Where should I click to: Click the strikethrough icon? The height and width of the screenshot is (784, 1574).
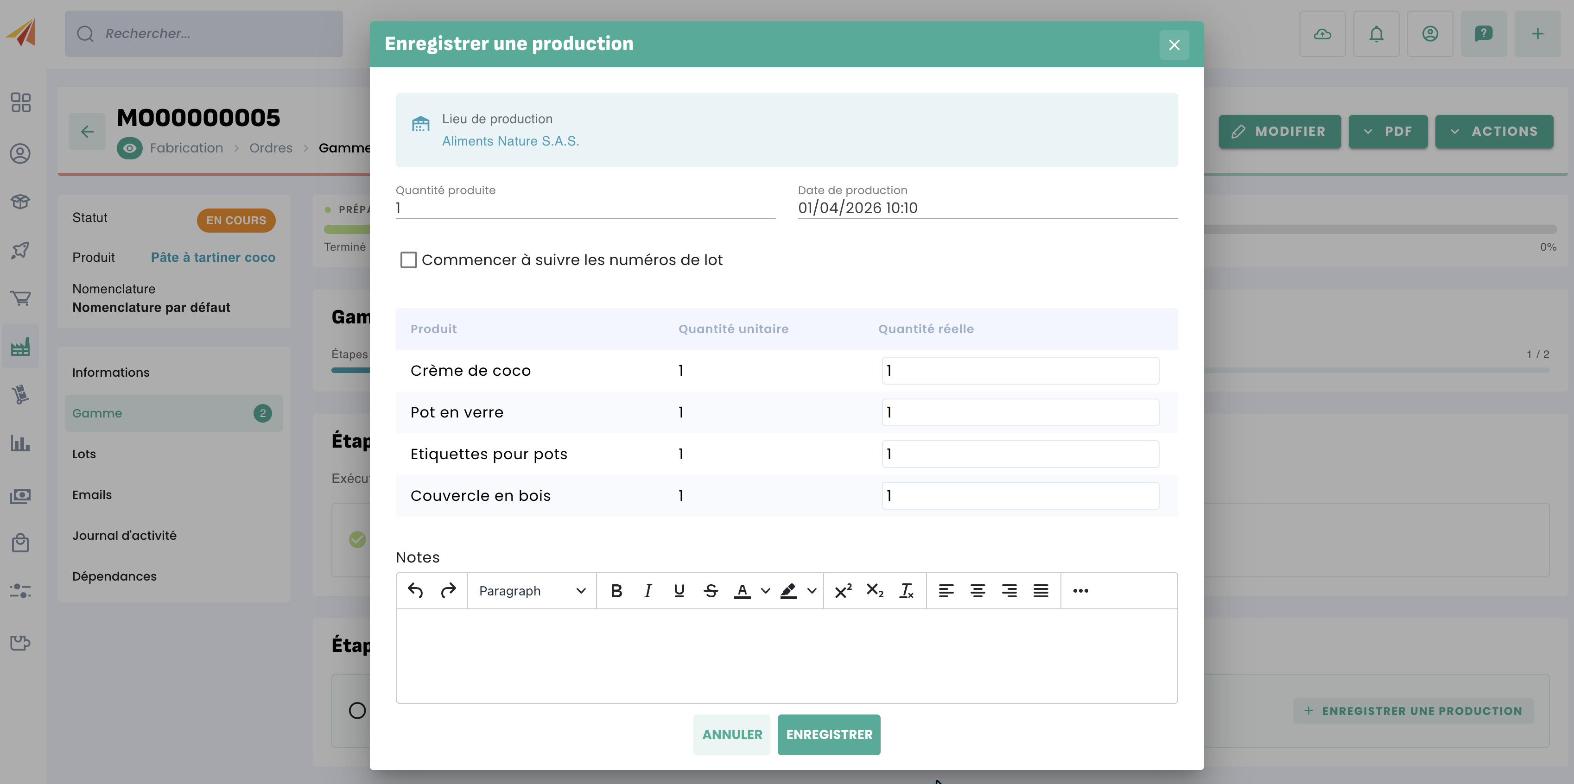711,591
